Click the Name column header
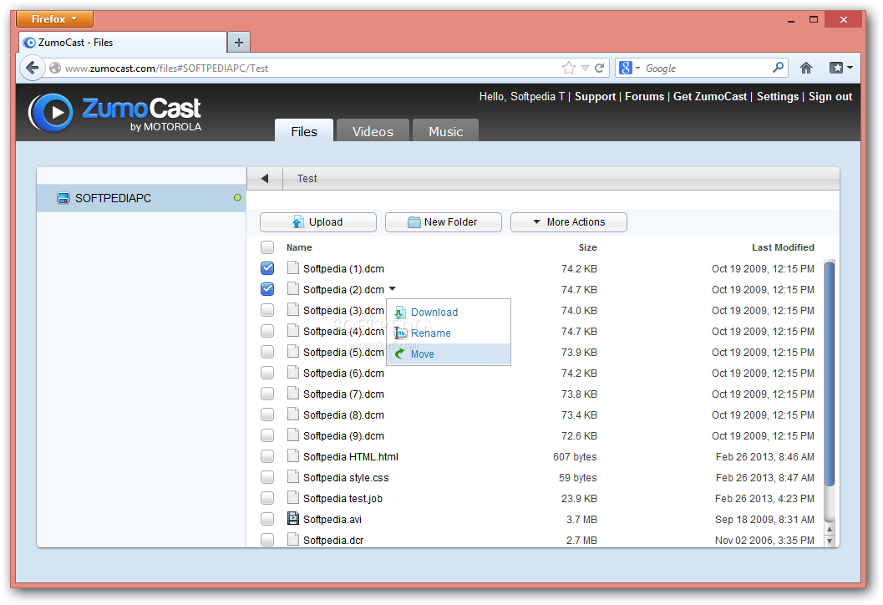The width and height of the screenshot is (883, 605). [299, 247]
